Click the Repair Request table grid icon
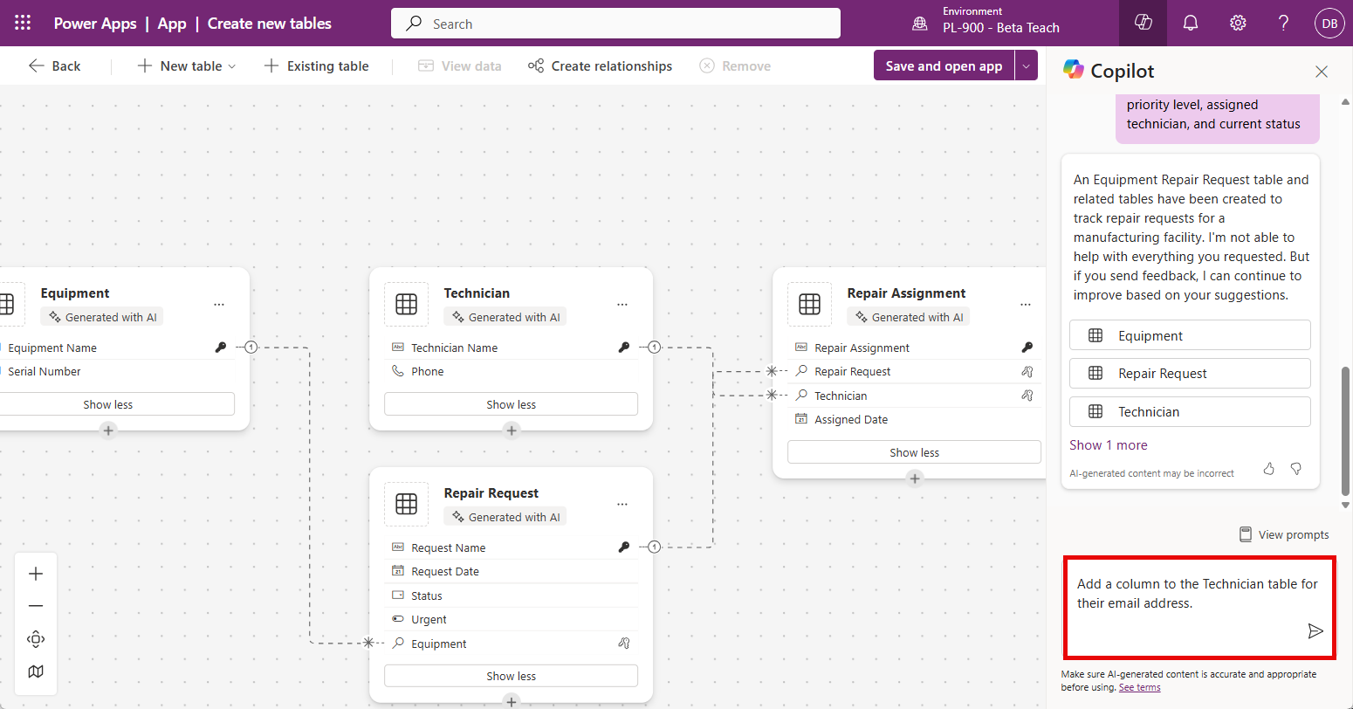This screenshot has height=709, width=1353. (x=407, y=504)
